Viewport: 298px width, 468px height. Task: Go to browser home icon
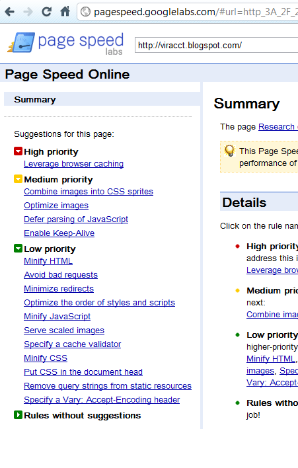(65, 12)
